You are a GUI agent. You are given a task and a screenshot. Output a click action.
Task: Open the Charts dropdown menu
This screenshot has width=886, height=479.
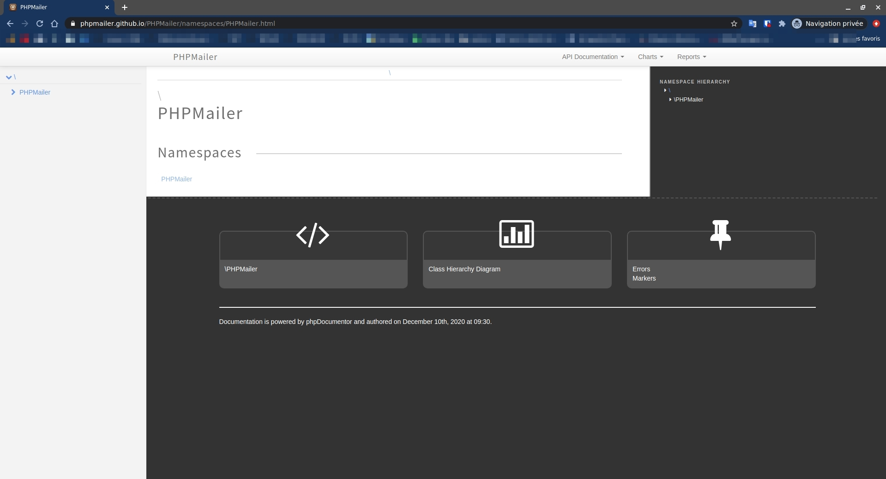651,57
